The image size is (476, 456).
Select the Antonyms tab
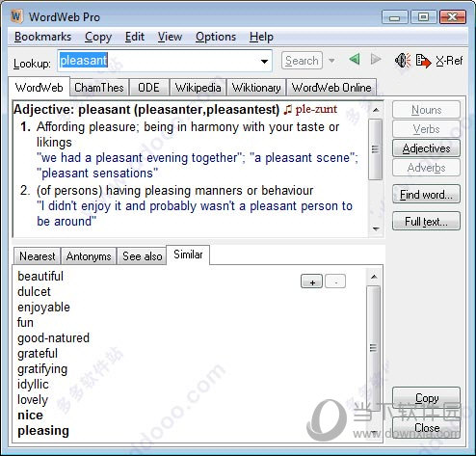pos(89,256)
